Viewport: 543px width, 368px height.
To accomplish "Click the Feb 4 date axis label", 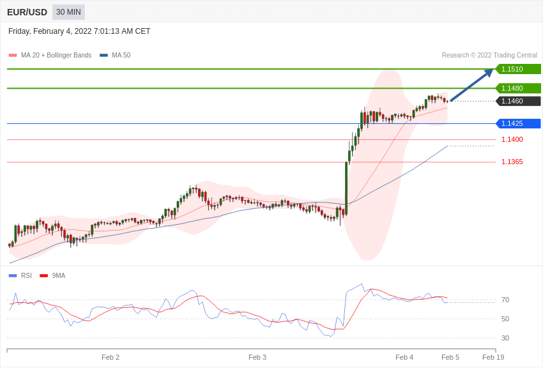I will point(404,357).
